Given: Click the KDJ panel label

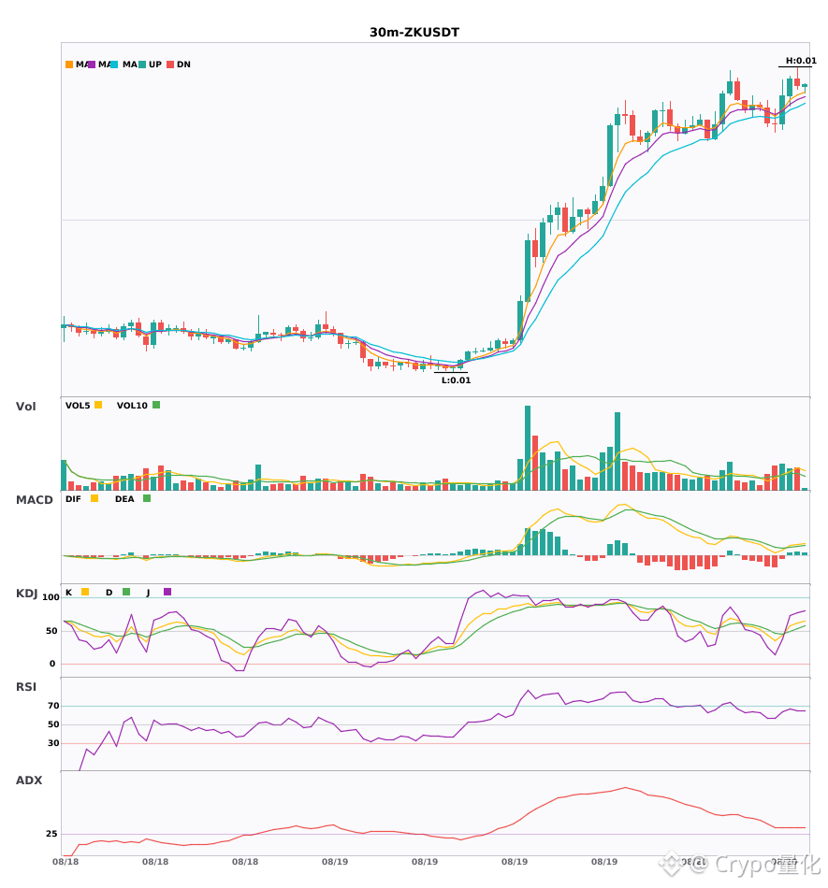Looking at the screenshot, I should pos(26,594).
